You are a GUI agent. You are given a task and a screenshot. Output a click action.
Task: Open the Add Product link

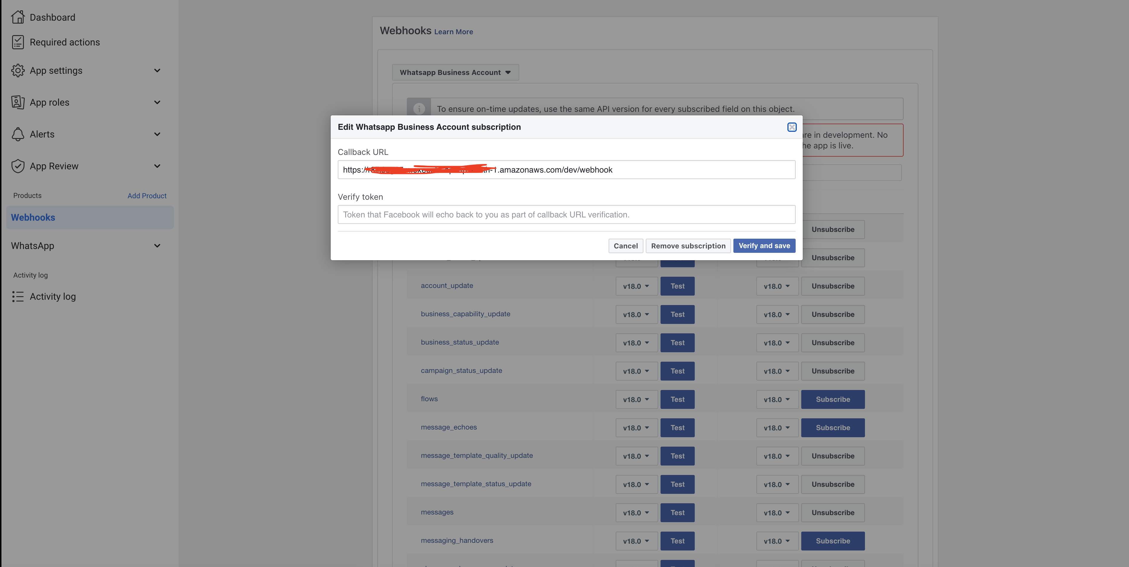click(147, 196)
